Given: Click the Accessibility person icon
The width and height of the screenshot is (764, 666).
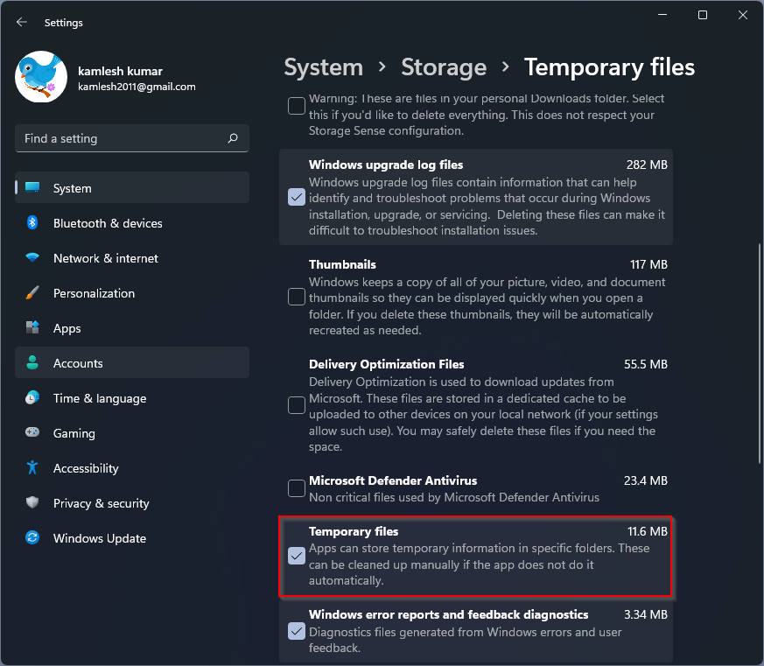Looking at the screenshot, I should 32,468.
